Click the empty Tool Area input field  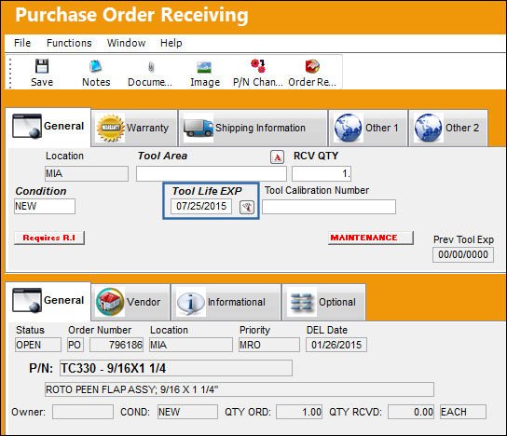point(212,173)
